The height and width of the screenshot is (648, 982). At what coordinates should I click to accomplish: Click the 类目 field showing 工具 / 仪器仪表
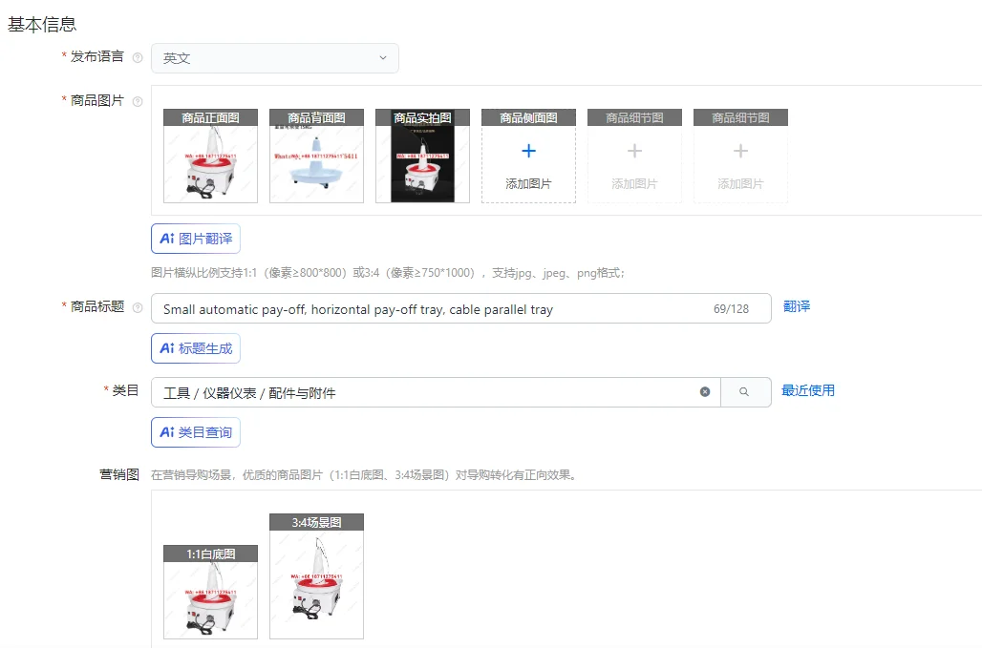[x=436, y=392]
